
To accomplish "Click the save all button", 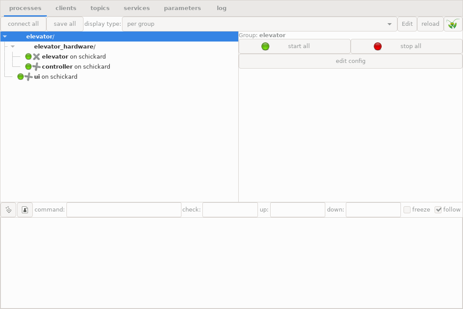I will 65,24.
